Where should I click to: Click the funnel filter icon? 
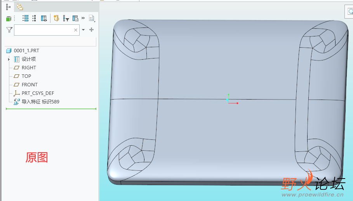pos(9,30)
